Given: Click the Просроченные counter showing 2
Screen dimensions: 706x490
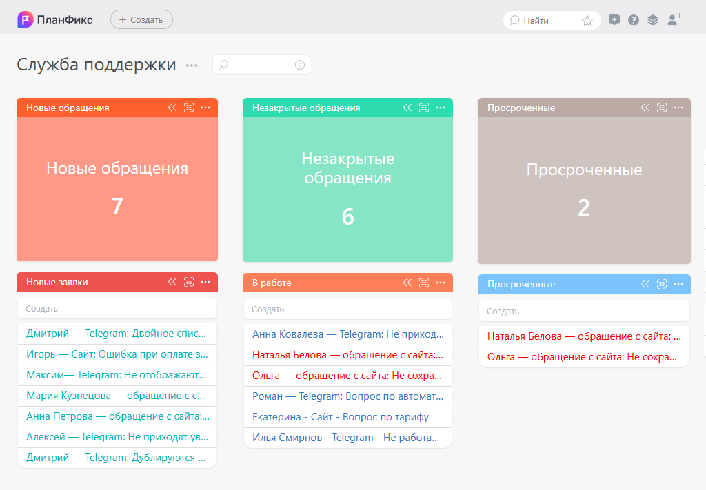Looking at the screenshot, I should [x=584, y=190].
